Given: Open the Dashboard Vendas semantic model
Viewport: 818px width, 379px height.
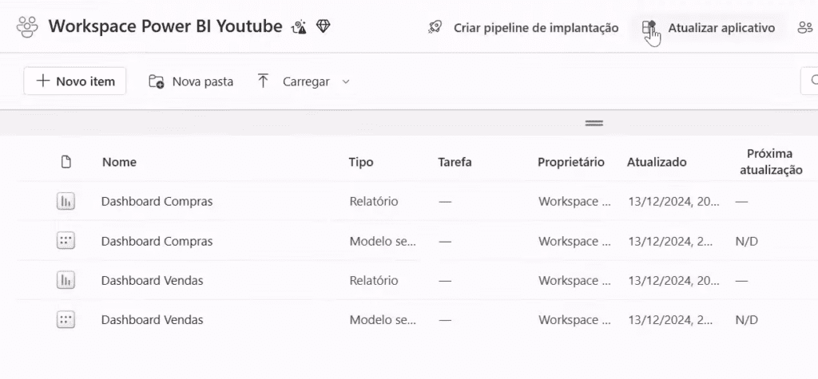Looking at the screenshot, I should (153, 320).
